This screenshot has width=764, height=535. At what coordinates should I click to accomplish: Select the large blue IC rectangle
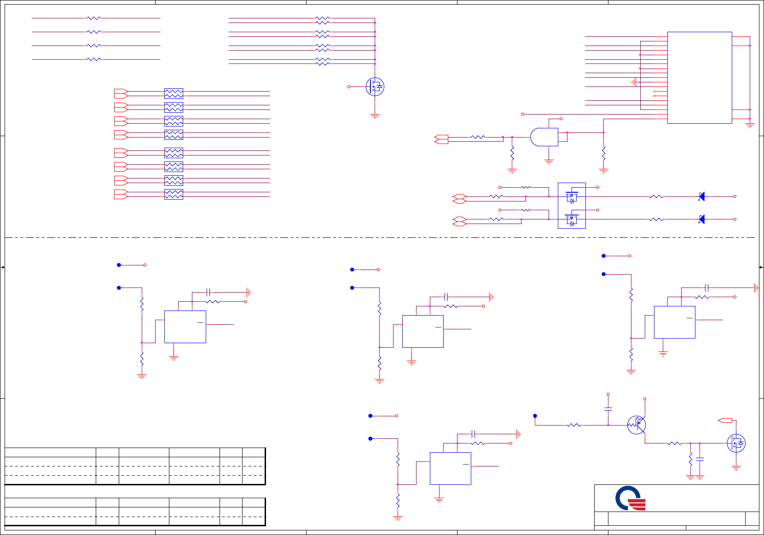coord(700,78)
